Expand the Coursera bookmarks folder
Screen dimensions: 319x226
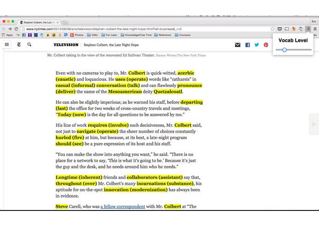coord(183,35)
